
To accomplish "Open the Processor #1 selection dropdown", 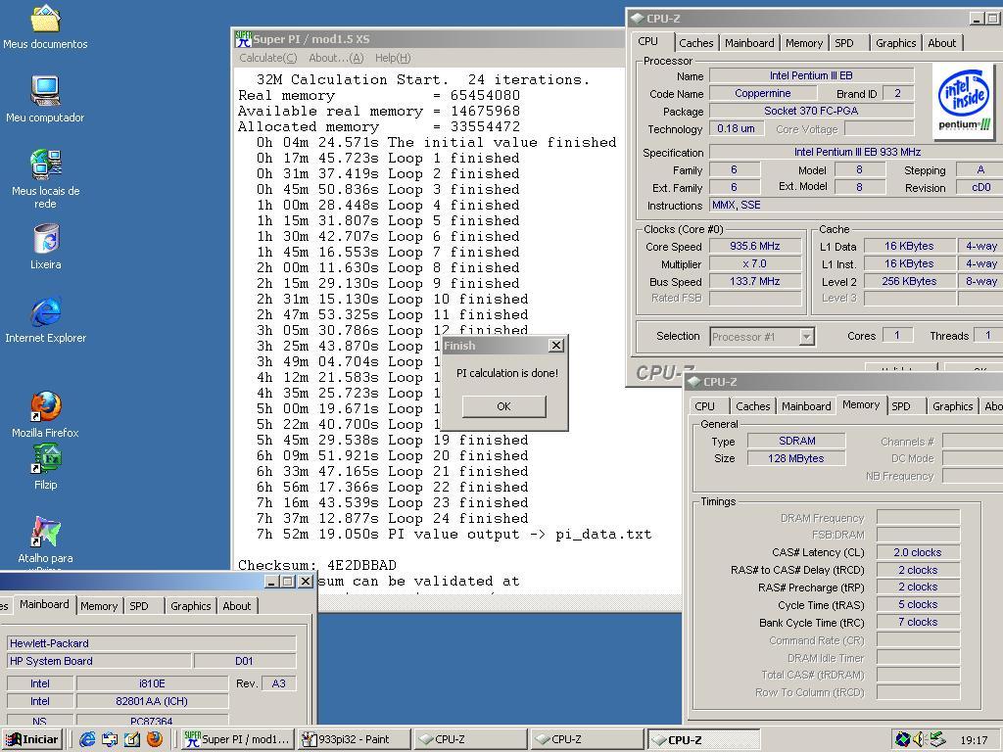I will [807, 337].
